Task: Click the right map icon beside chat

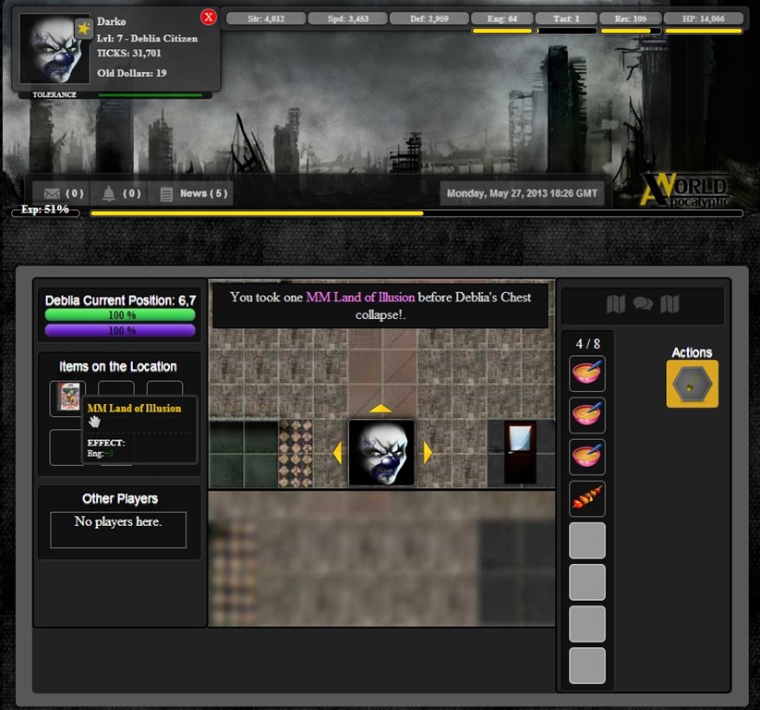Action: [x=670, y=304]
